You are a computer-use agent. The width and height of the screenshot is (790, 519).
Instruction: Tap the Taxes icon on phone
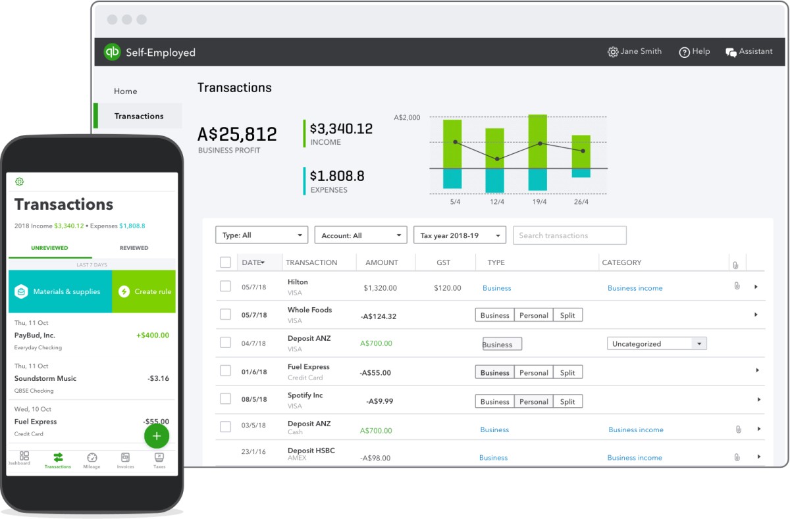click(x=159, y=458)
